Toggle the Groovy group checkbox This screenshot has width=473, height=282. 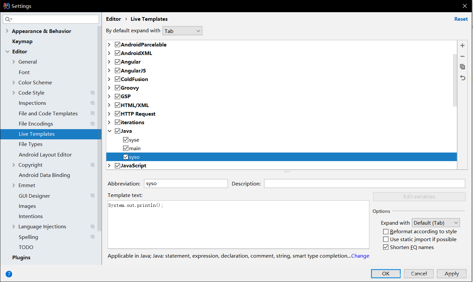point(118,88)
